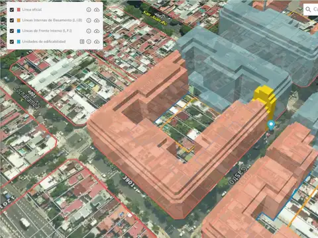Click the red Línea oficial color swatch
This screenshot has width=318, height=238.
tap(19, 10)
